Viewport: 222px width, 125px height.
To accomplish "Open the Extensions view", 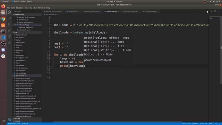I will (9, 36).
